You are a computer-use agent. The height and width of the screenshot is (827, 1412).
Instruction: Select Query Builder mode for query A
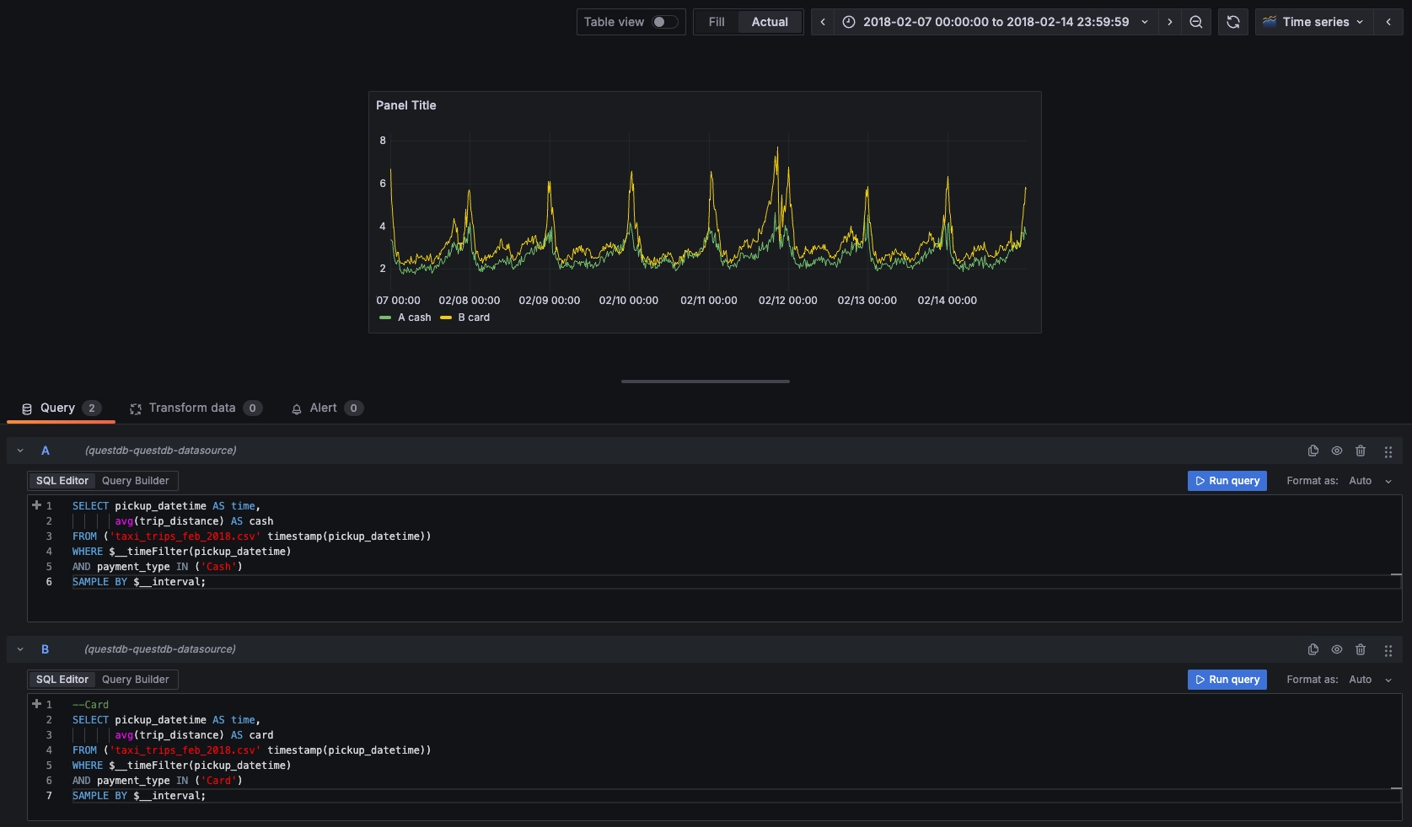pyautogui.click(x=136, y=481)
